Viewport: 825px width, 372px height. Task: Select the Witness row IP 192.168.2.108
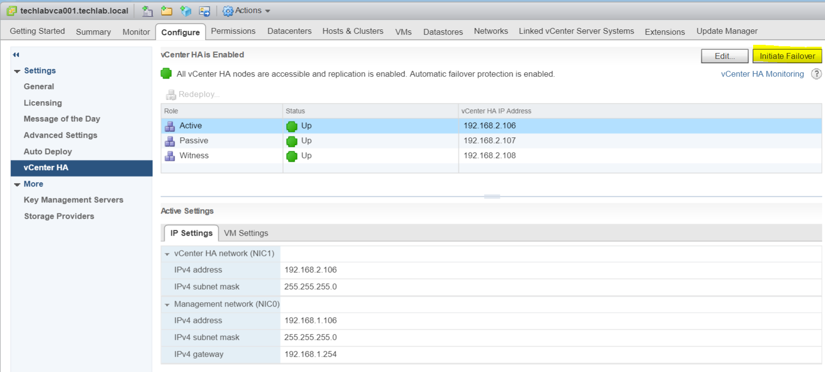click(490, 155)
